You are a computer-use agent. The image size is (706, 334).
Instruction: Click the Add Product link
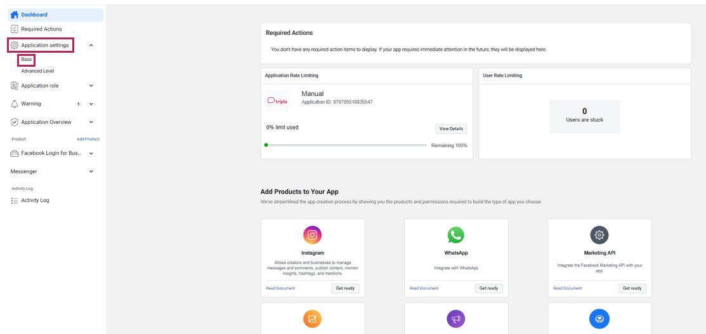(x=88, y=139)
